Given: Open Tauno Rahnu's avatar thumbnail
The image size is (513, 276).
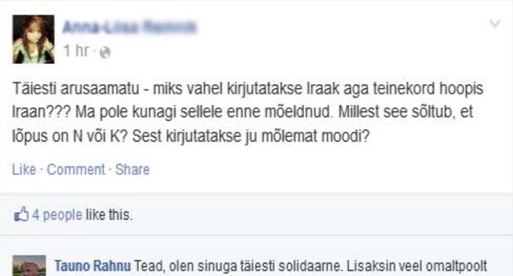Looking at the screenshot, I should pyautogui.click(x=29, y=265).
